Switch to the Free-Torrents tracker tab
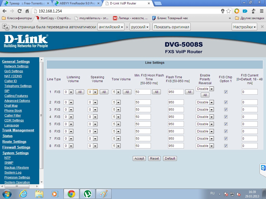266x199 pixels. point(26,3)
